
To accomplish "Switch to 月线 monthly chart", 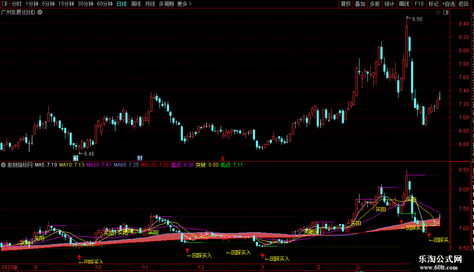I will coord(150,4).
